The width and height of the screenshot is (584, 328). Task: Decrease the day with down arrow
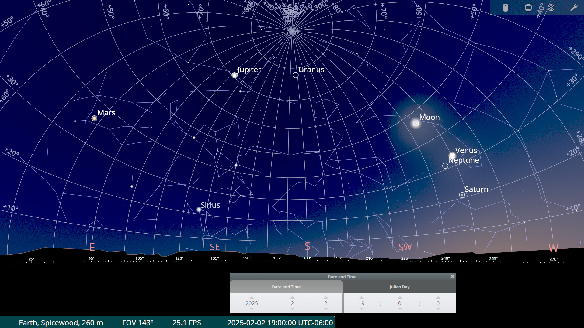pyautogui.click(x=326, y=309)
